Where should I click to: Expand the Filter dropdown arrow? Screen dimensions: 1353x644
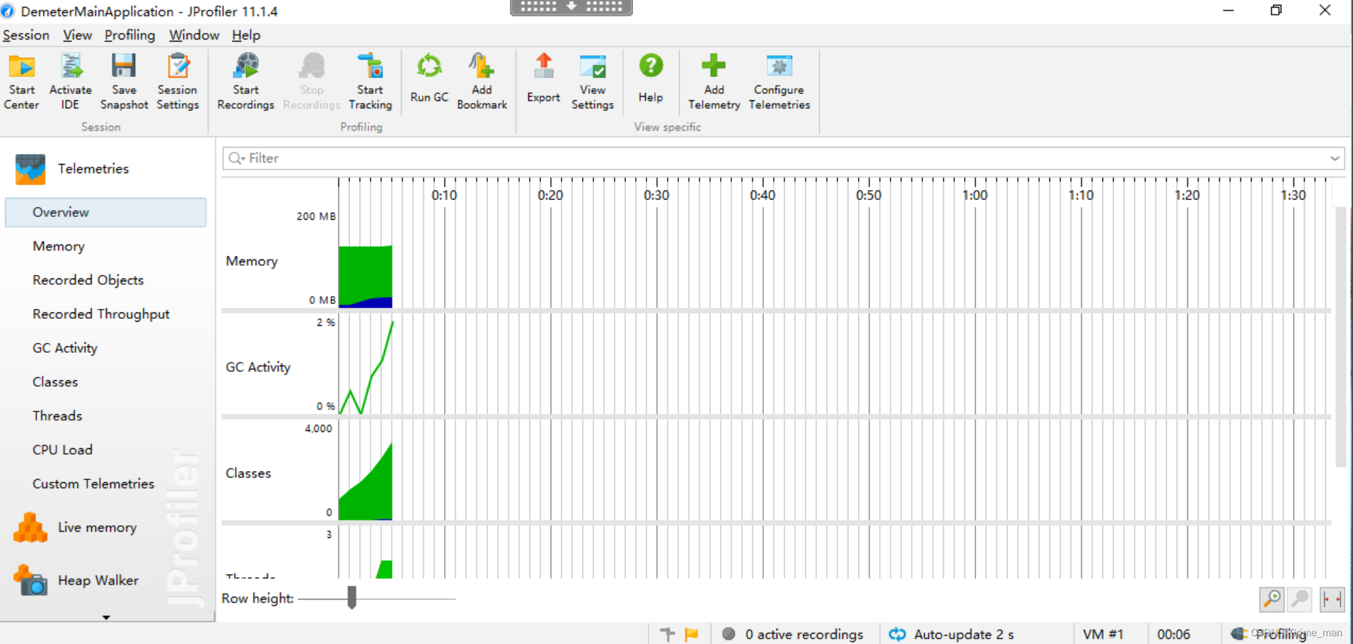point(1335,158)
